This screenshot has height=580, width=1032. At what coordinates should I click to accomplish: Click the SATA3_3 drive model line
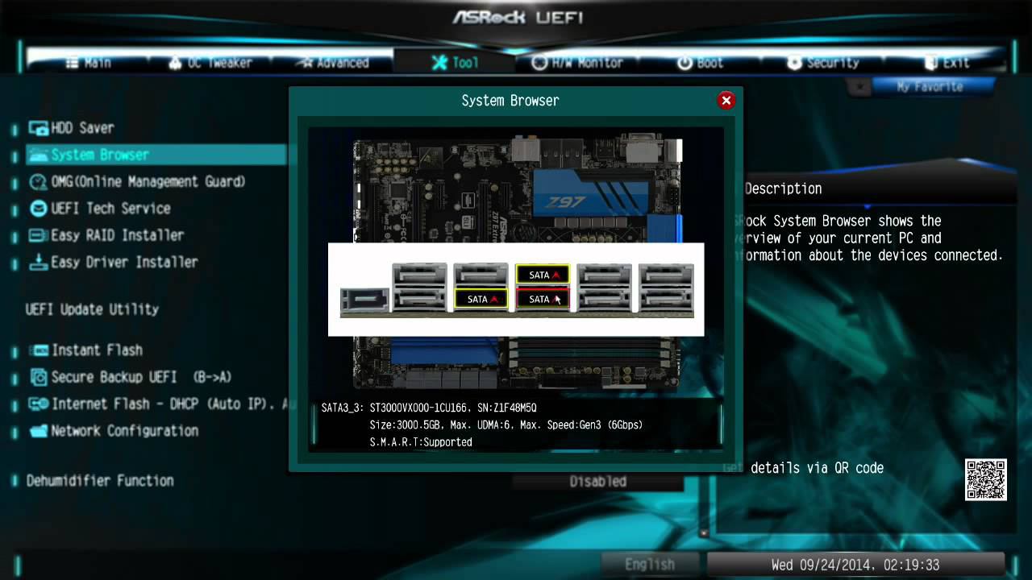(429, 408)
